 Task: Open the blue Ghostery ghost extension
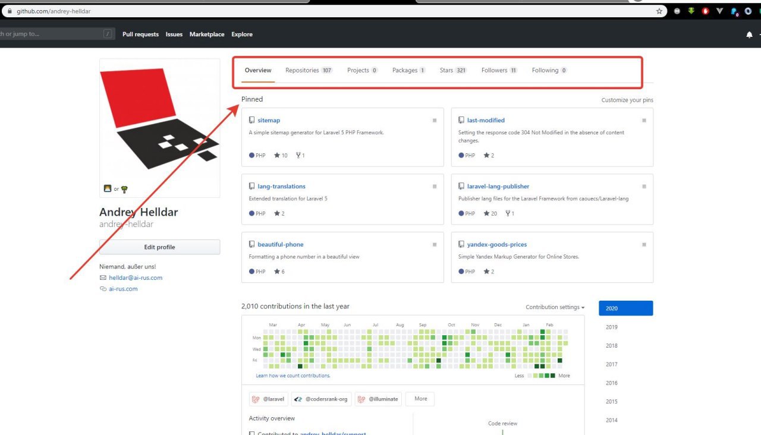734,11
